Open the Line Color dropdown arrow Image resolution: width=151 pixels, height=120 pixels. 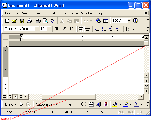coord(131,104)
